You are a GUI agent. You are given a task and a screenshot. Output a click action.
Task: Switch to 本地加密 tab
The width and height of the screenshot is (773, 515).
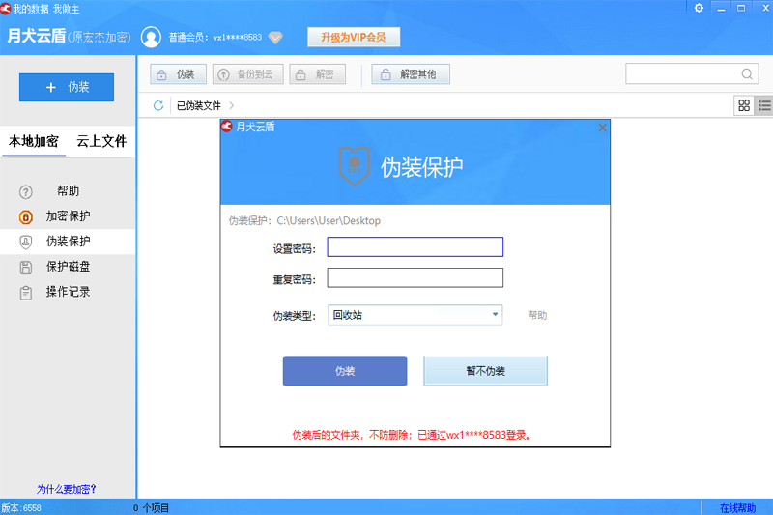(34, 141)
